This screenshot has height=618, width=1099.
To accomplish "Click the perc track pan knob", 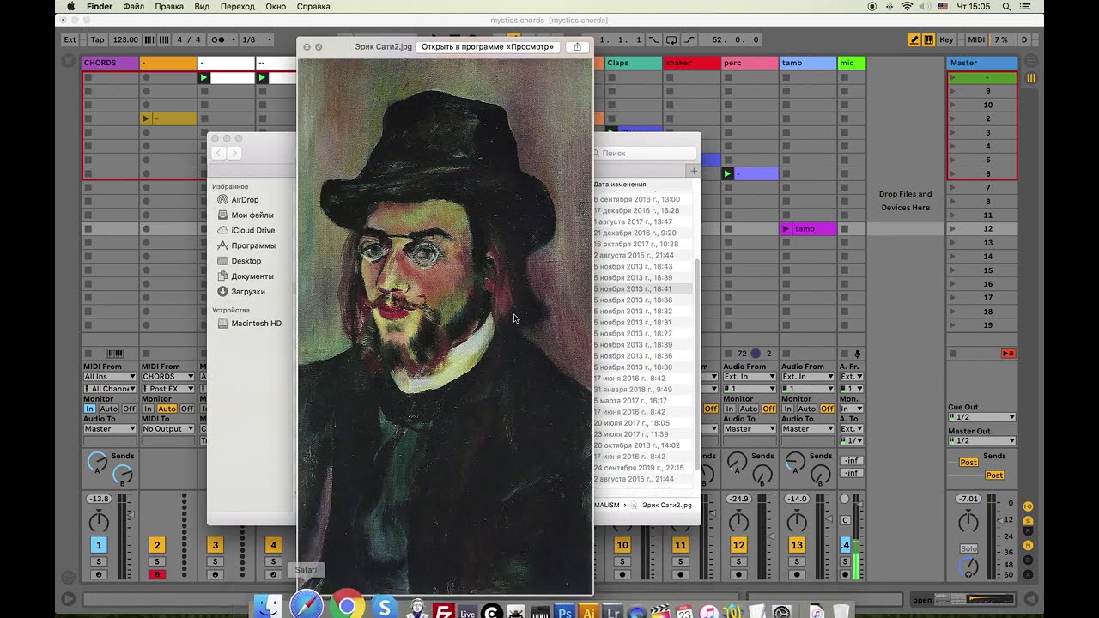I will 738,521.
